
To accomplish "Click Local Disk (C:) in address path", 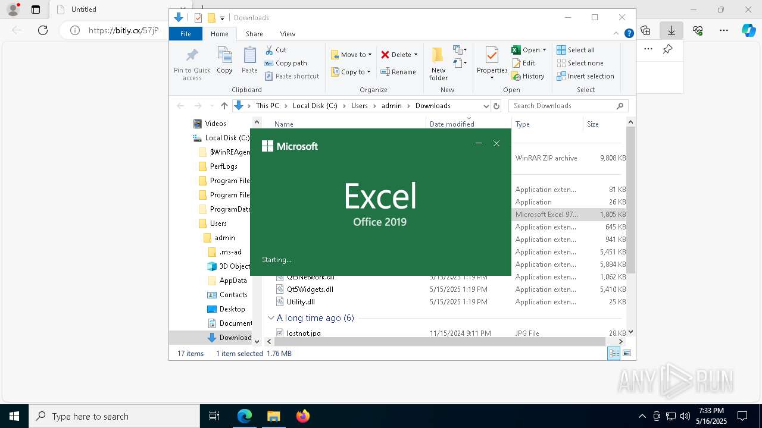I will tap(315, 106).
